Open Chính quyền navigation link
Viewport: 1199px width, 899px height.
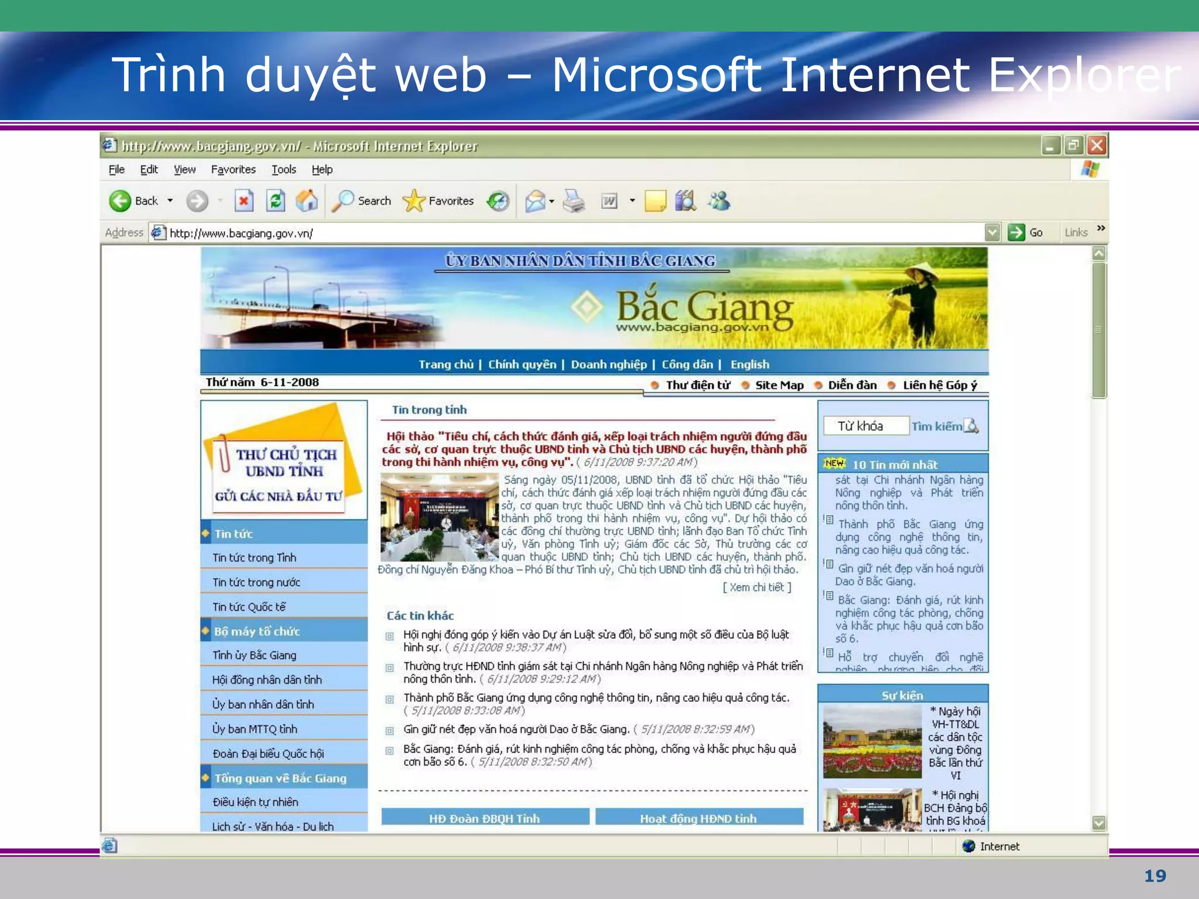(522, 365)
